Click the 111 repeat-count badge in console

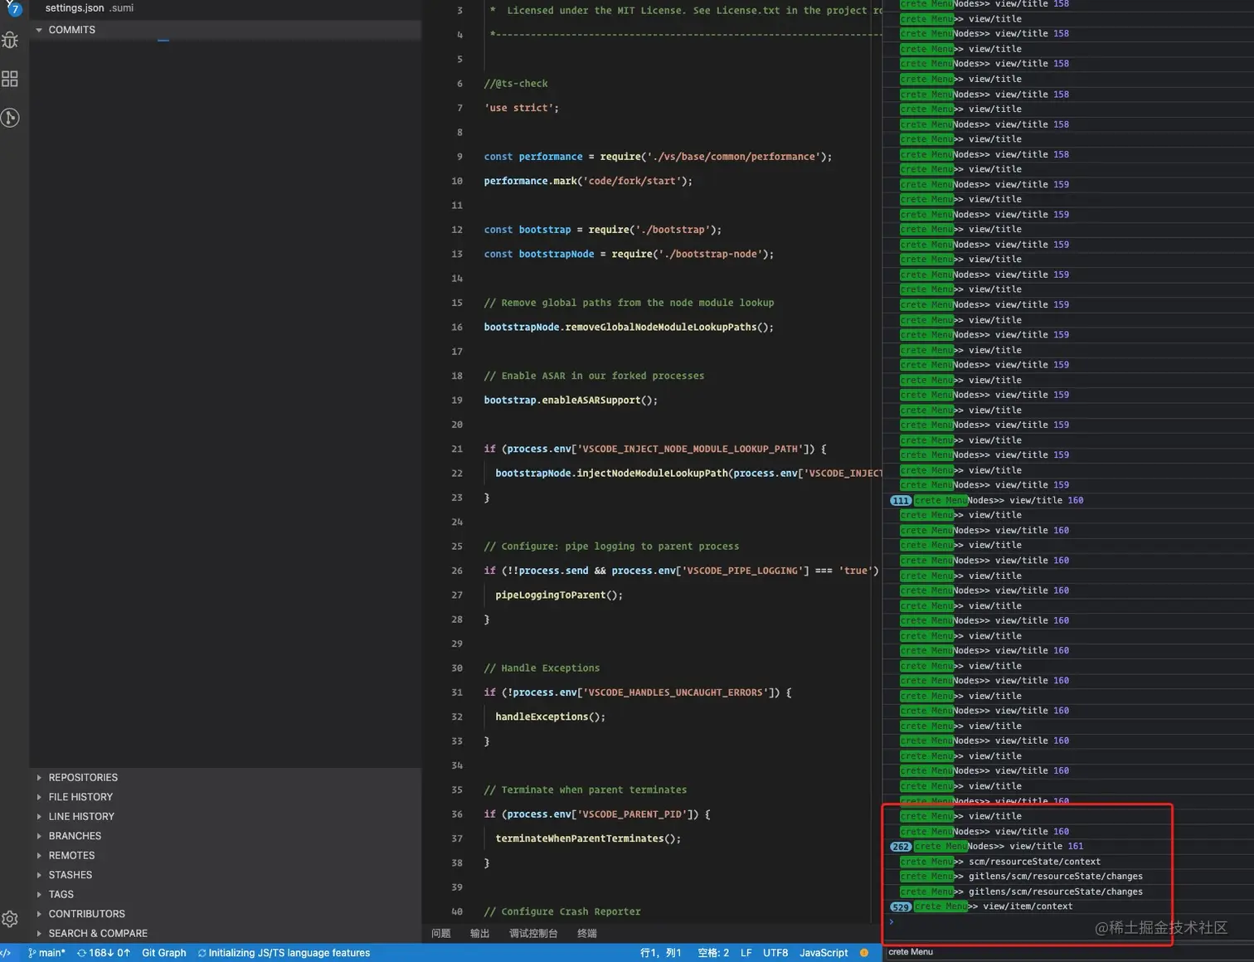tap(901, 500)
